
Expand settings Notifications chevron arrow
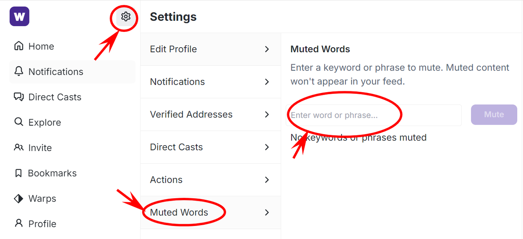(x=267, y=82)
